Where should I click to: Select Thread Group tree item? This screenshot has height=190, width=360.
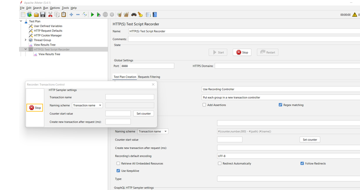pyautogui.click(x=42, y=40)
